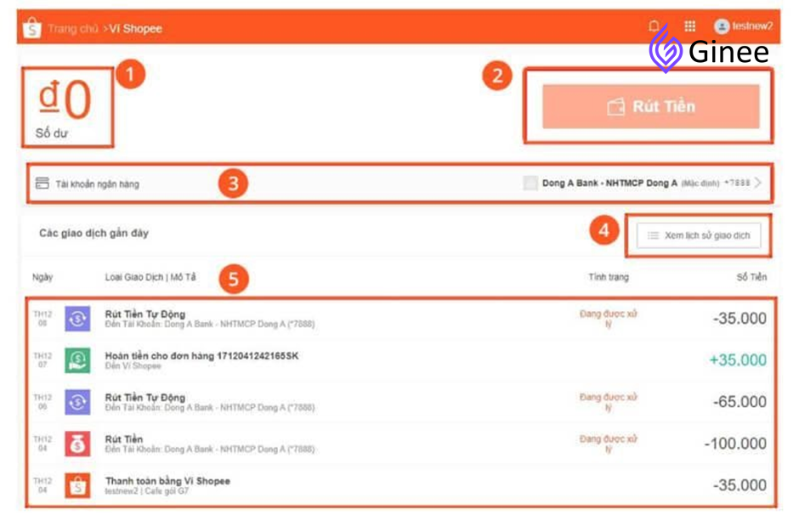Viewport: 799px width, 515px height.
Task: Click the bank card icon beside Tài khoản ngân hàng
Action: (42, 184)
